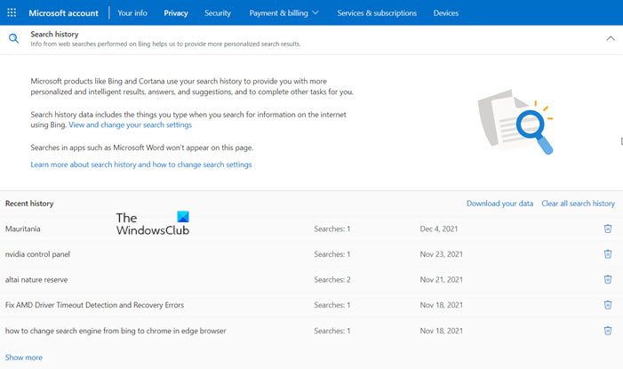This screenshot has width=623, height=369.
Task: Open Learn more about search history link
Action: point(140,164)
